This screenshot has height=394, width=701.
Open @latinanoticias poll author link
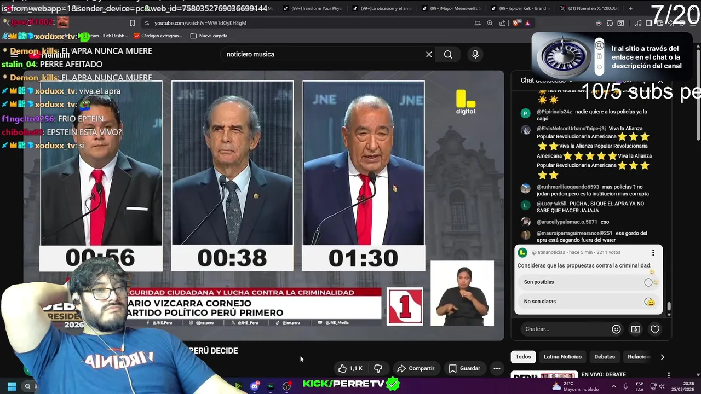[548, 253]
